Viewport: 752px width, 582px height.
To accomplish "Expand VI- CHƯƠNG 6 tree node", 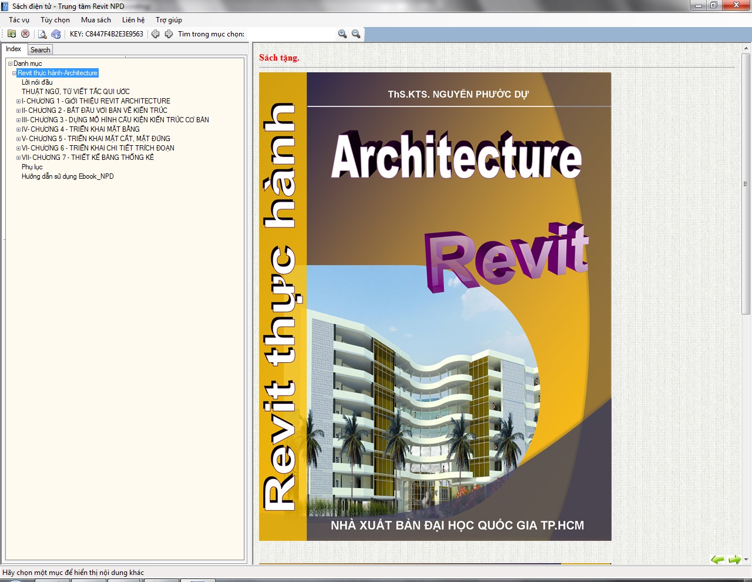I will pos(18,148).
